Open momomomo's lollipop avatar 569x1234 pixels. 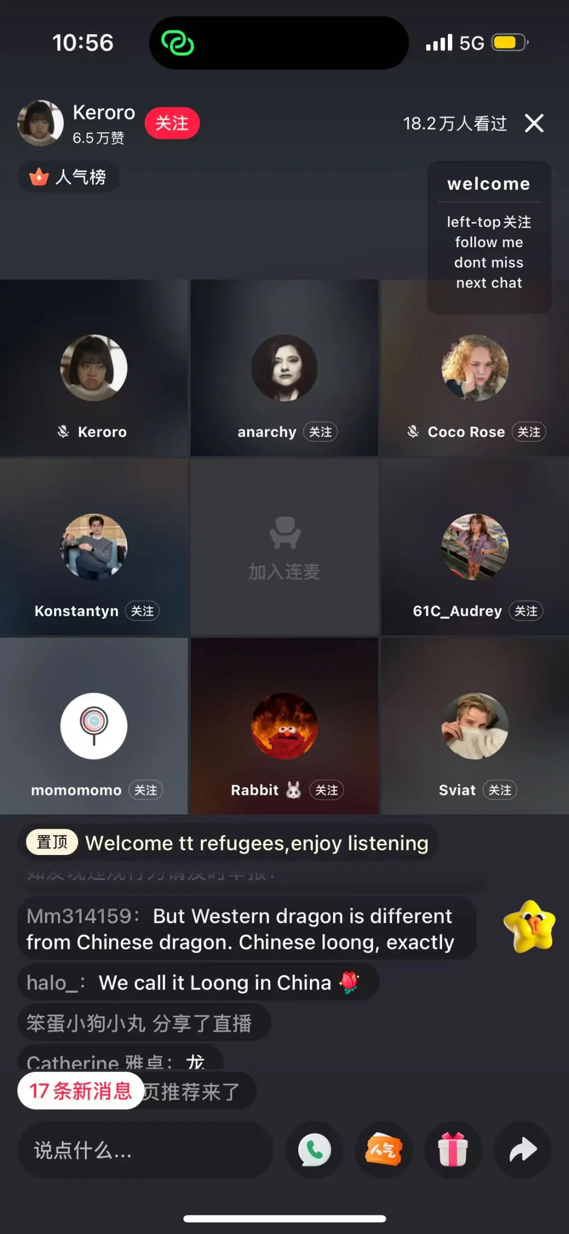(x=94, y=726)
